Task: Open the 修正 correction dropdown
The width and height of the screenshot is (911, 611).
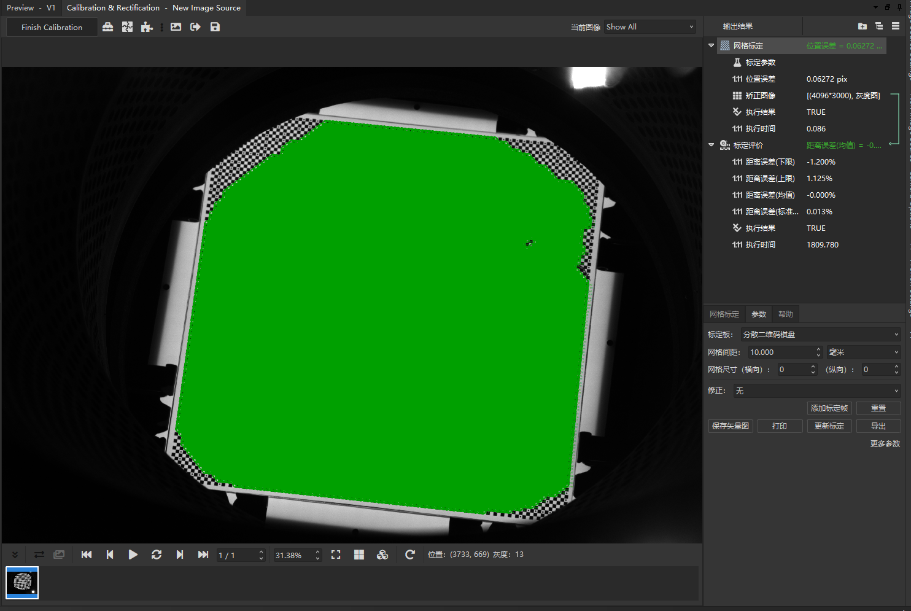Action: 817,391
